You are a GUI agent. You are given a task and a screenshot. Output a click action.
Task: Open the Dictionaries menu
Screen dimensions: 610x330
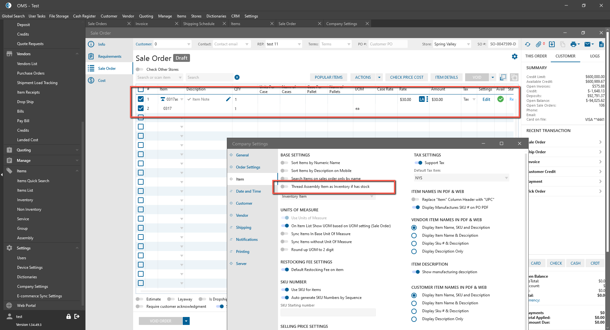coord(216,16)
